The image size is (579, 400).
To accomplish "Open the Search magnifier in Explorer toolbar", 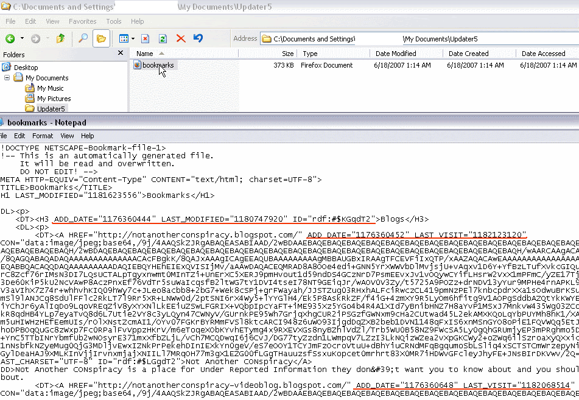I will [83, 38].
